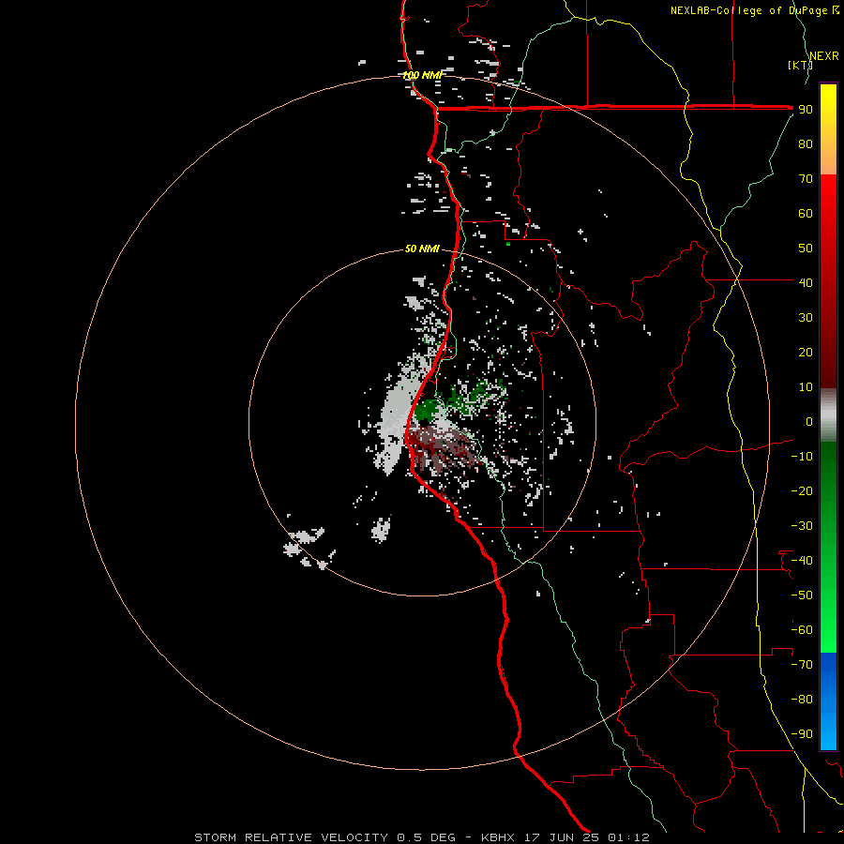Select the 20 knot scale label

coord(806,352)
